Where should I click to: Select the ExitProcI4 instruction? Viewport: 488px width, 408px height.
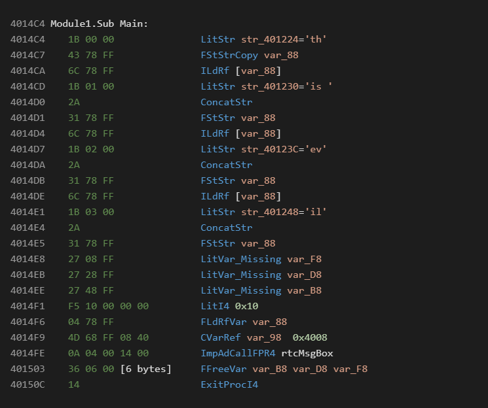229,384
